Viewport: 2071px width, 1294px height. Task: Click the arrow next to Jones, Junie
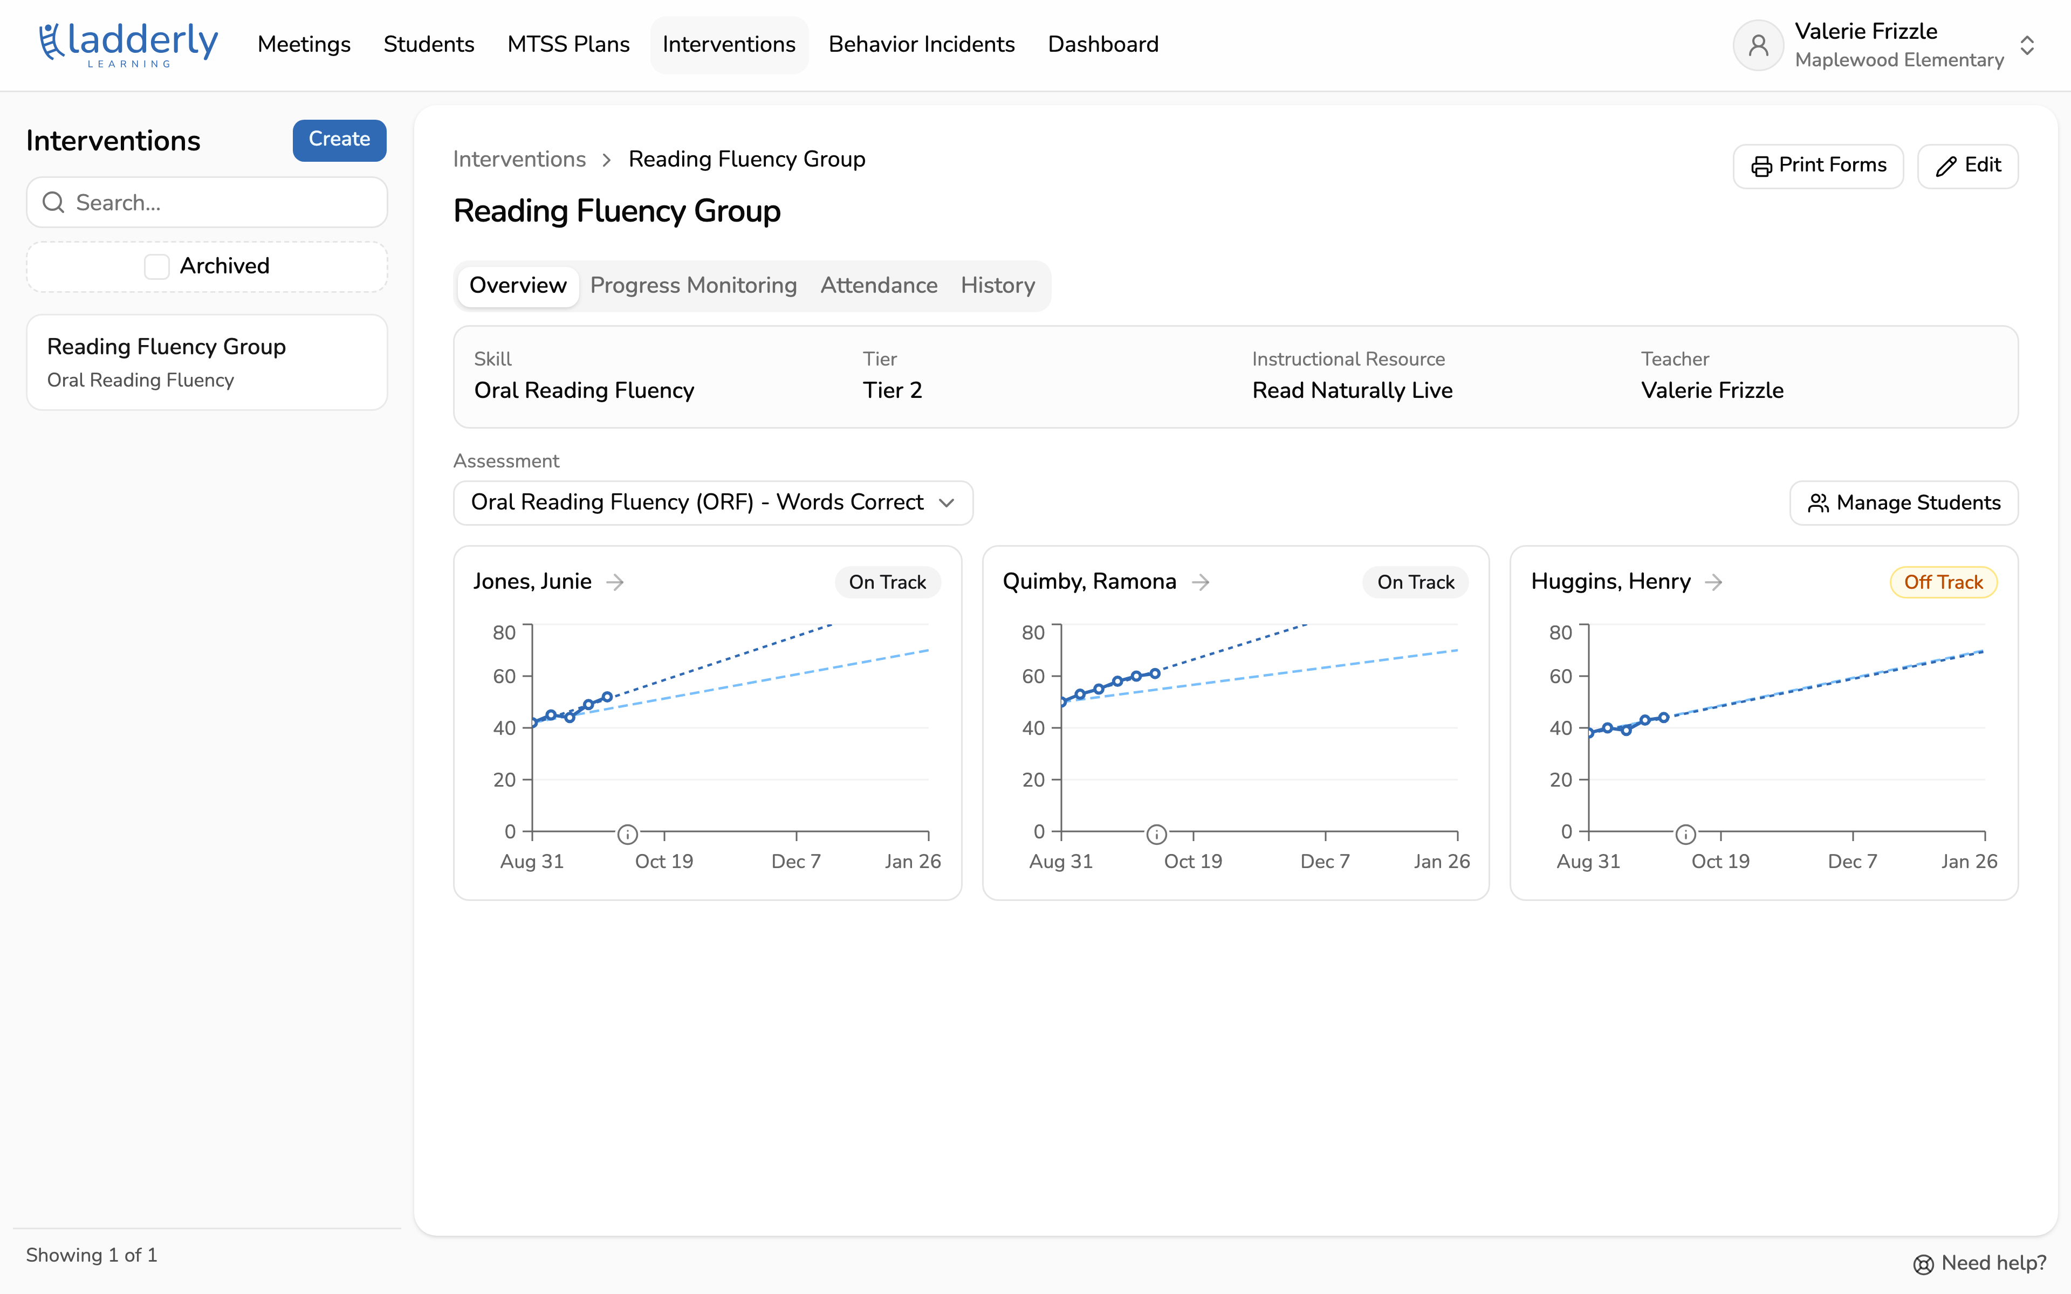(614, 582)
